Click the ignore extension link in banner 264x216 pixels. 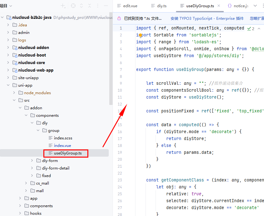(256, 19)
